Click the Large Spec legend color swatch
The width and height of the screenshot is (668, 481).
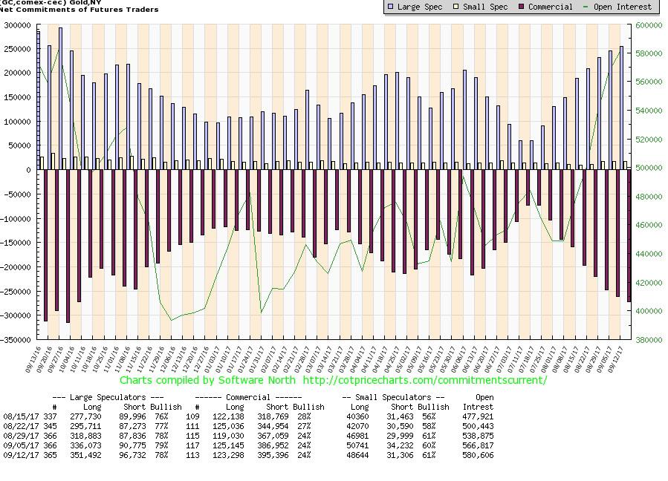390,7
